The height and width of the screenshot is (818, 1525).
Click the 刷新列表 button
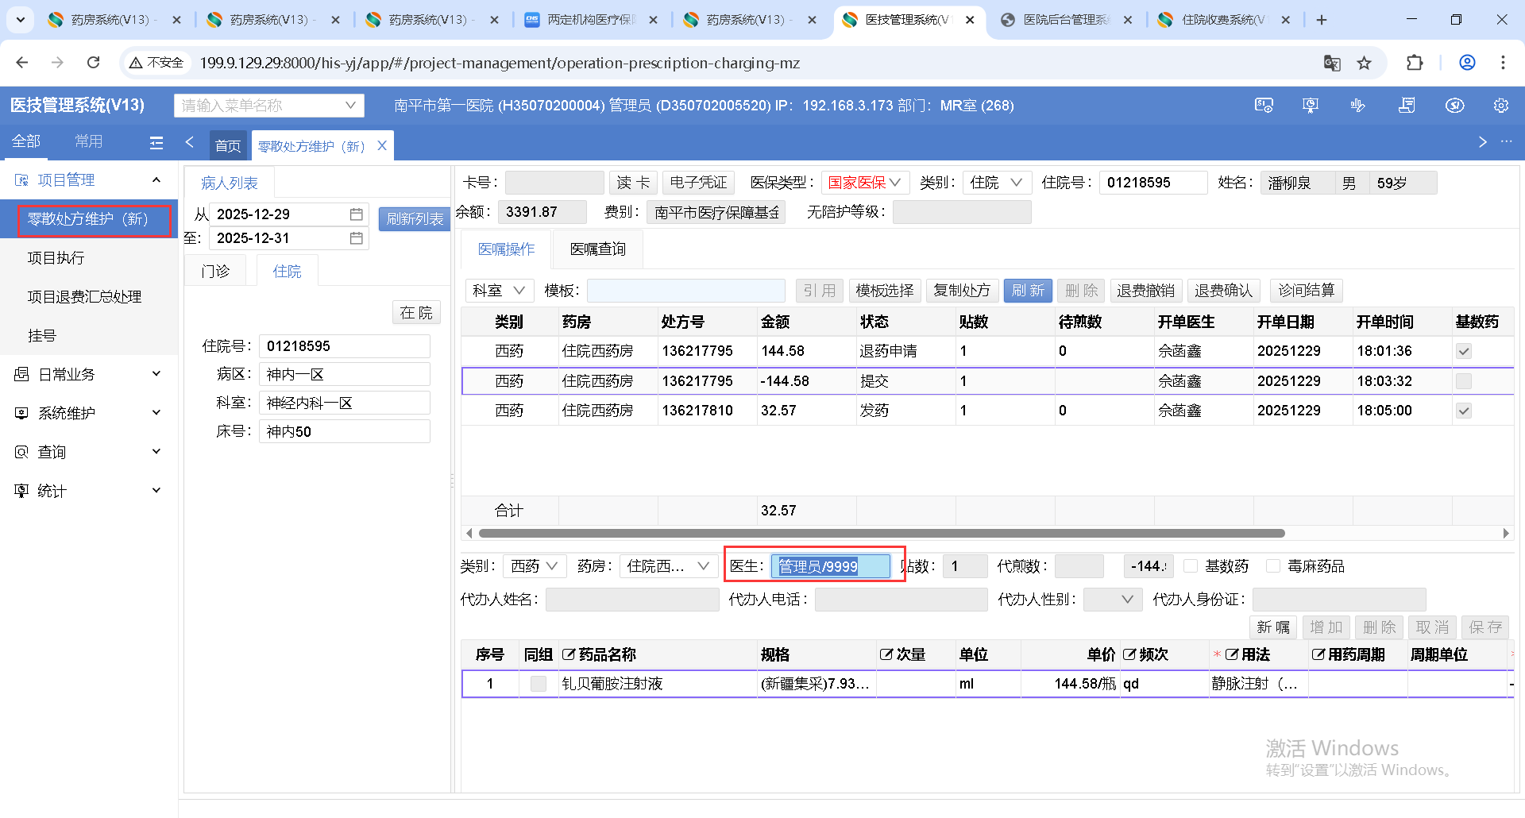[x=414, y=219]
